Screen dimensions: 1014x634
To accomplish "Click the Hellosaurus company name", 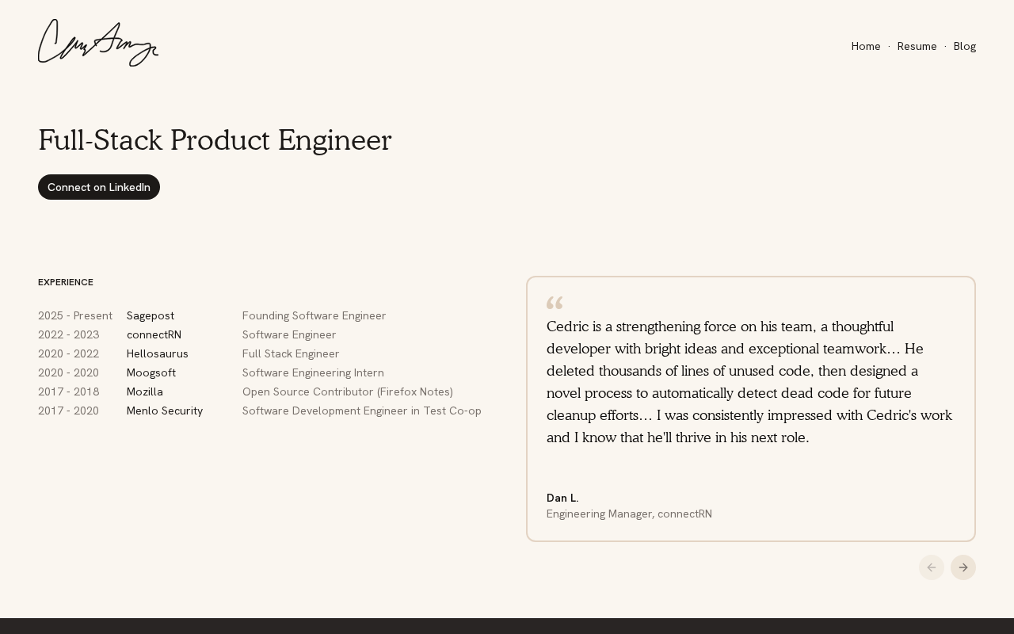I will [x=158, y=353].
